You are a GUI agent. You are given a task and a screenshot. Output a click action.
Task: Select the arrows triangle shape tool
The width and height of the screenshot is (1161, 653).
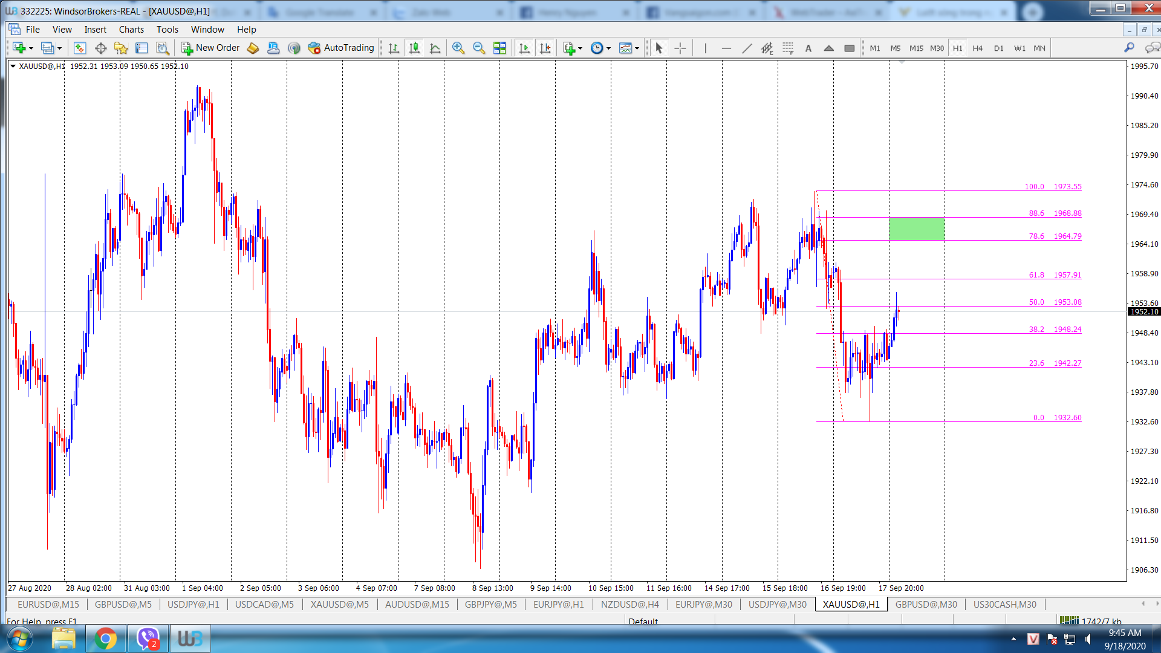pos(829,48)
